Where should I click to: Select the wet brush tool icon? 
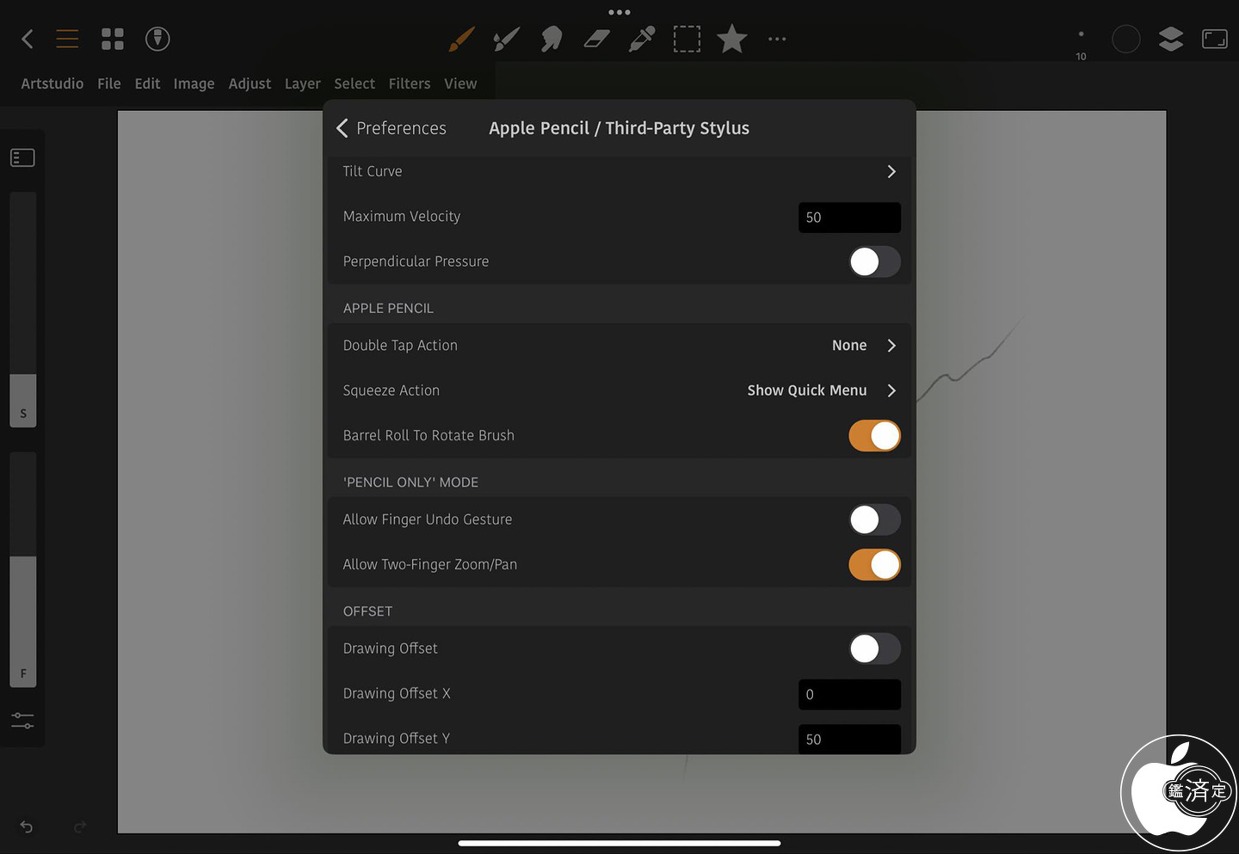point(507,39)
